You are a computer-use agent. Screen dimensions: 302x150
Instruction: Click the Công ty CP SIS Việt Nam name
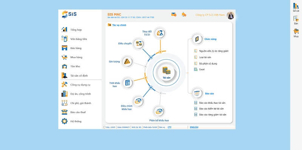[210, 15]
